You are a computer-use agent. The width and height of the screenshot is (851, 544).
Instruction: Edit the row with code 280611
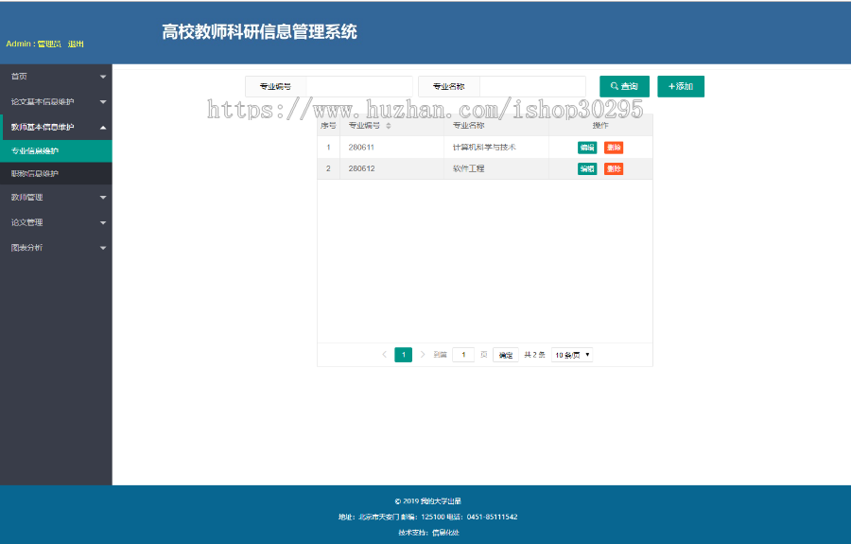[587, 148]
